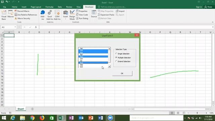Click Sign in

[199, 7]
